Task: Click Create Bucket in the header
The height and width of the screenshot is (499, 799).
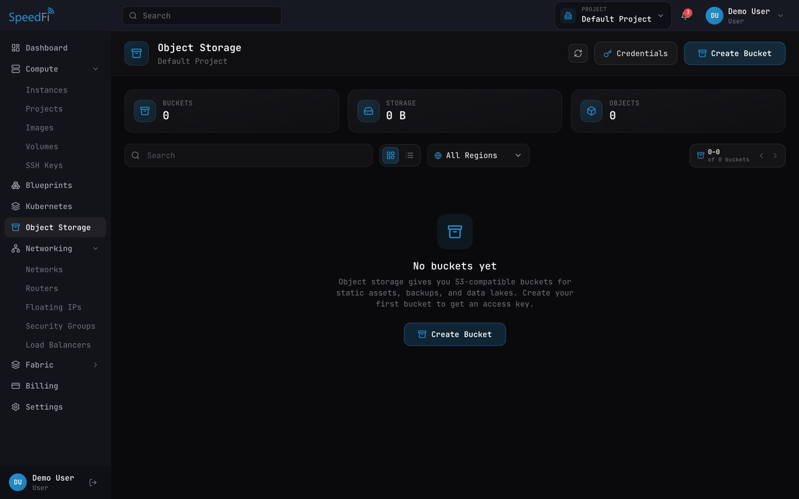Action: [x=735, y=53]
